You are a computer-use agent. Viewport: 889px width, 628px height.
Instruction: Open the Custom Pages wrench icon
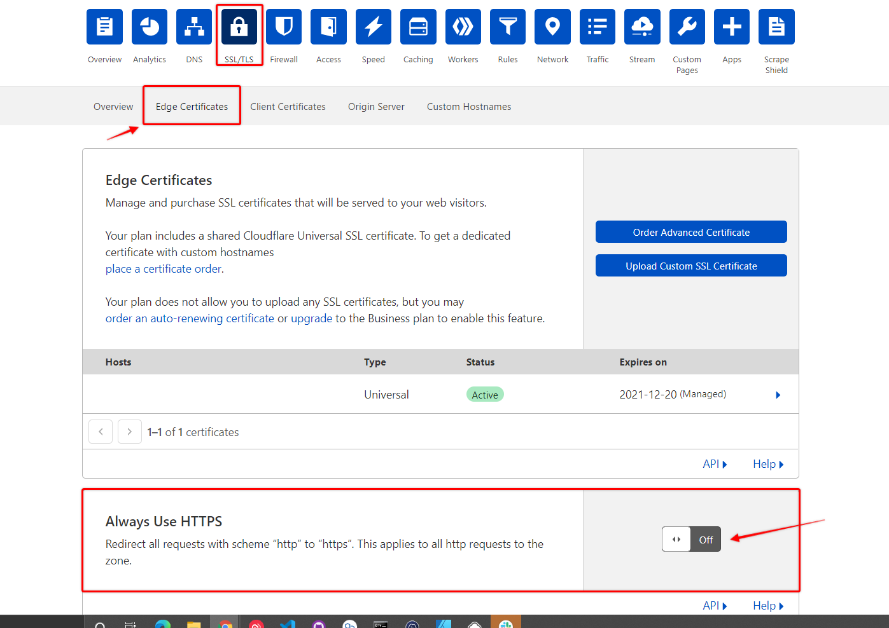687,27
